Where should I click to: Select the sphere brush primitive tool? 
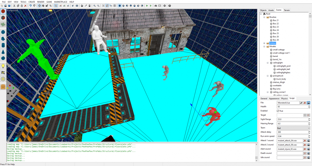point(3,58)
